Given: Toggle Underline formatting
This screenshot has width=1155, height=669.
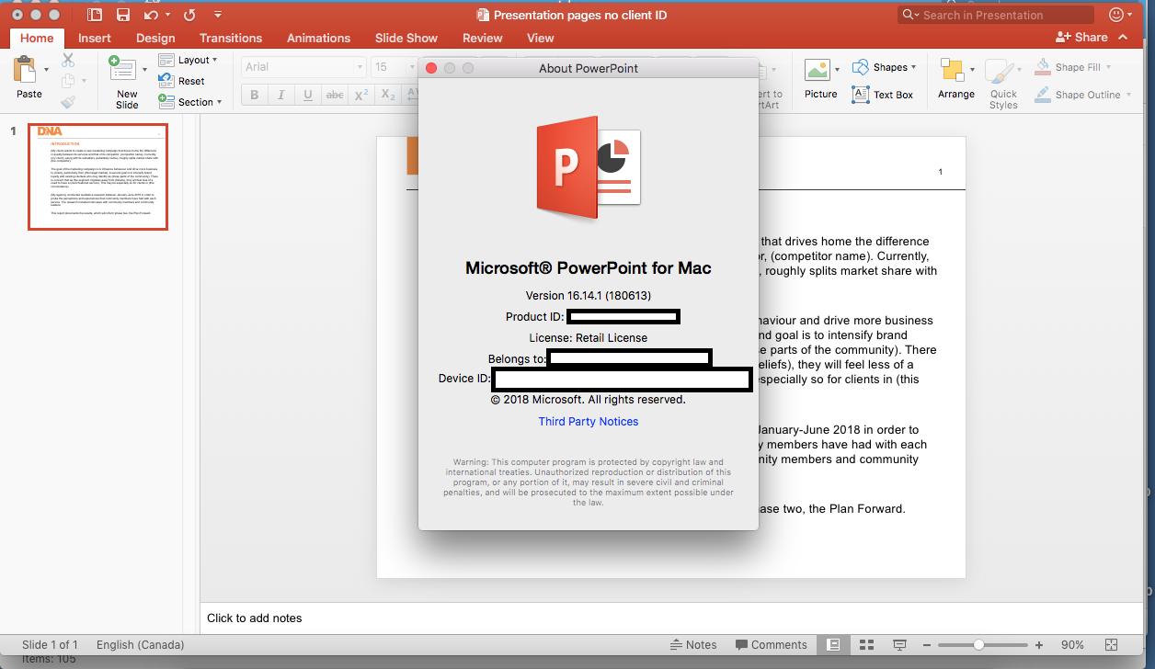Looking at the screenshot, I should pyautogui.click(x=307, y=95).
